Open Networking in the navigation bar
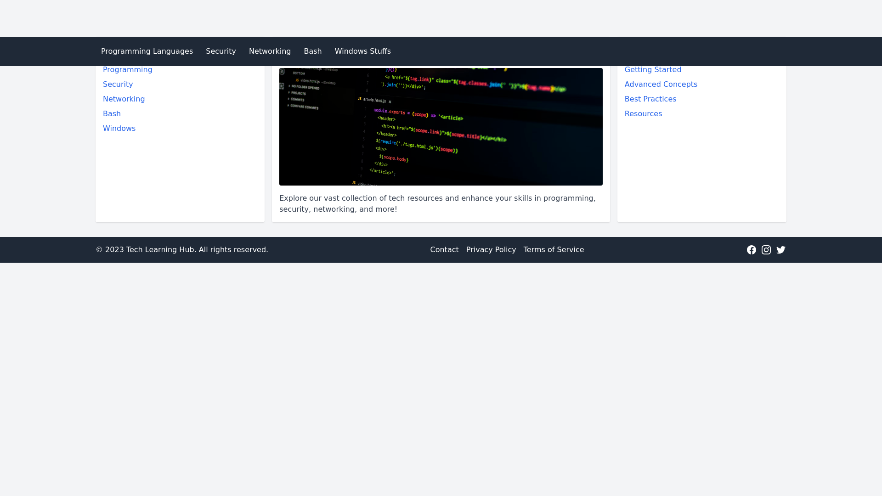Screen dimensions: 882x496 pyautogui.click(x=270, y=51)
